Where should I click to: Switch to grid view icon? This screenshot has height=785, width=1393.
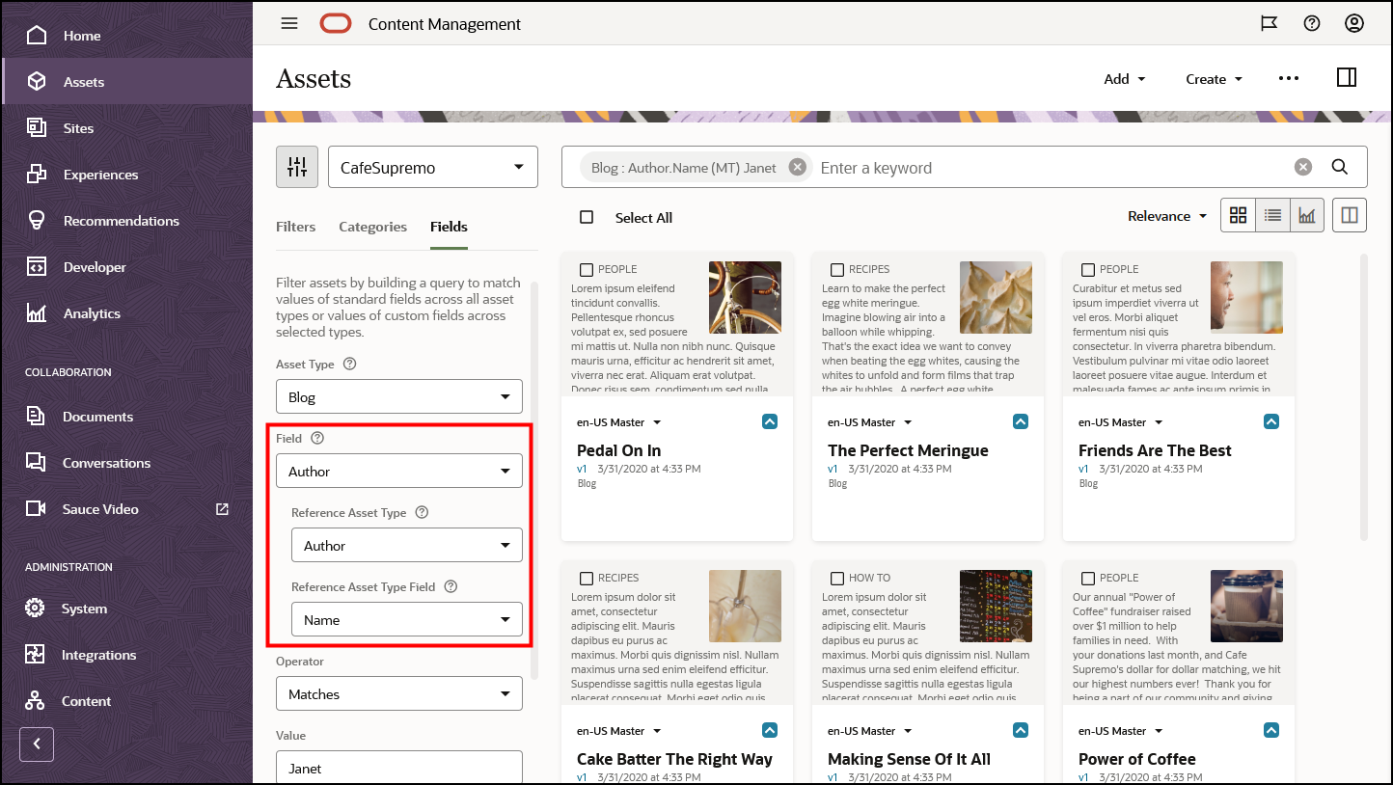coord(1238,216)
